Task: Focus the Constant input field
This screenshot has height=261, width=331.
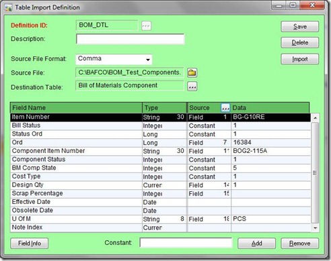Action: [x=186, y=243]
